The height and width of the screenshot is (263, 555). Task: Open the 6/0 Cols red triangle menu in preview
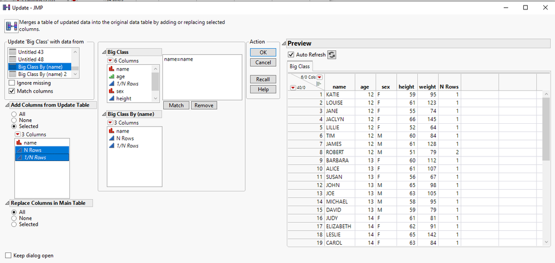tap(319, 77)
